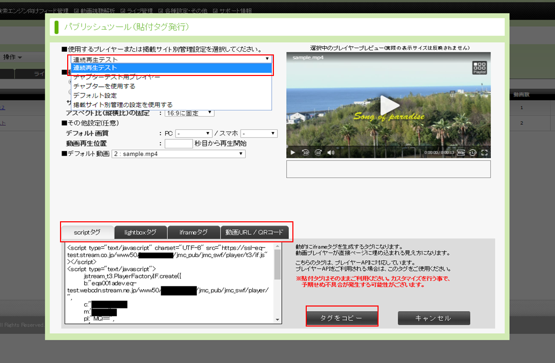Switch to the scriptタグ tab
Viewport: 555px width, 363px height.
pos(87,232)
